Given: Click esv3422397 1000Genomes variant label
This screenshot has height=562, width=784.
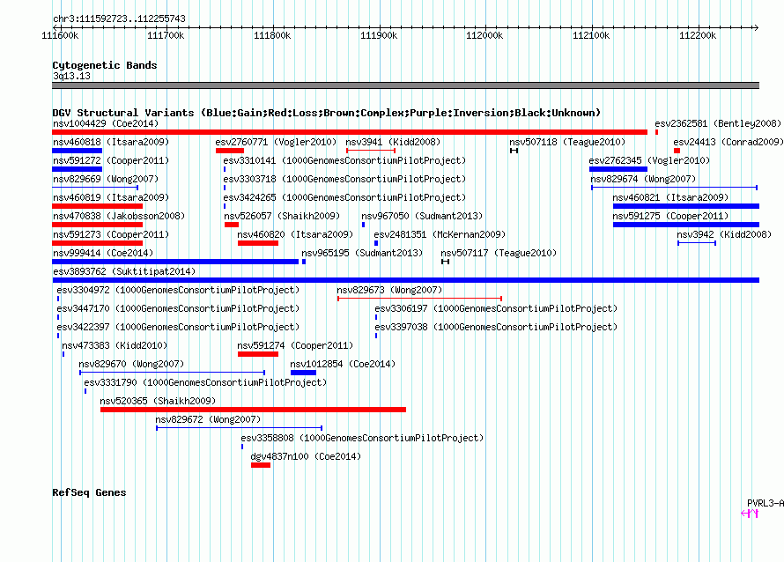Looking at the screenshot, I should [178, 327].
